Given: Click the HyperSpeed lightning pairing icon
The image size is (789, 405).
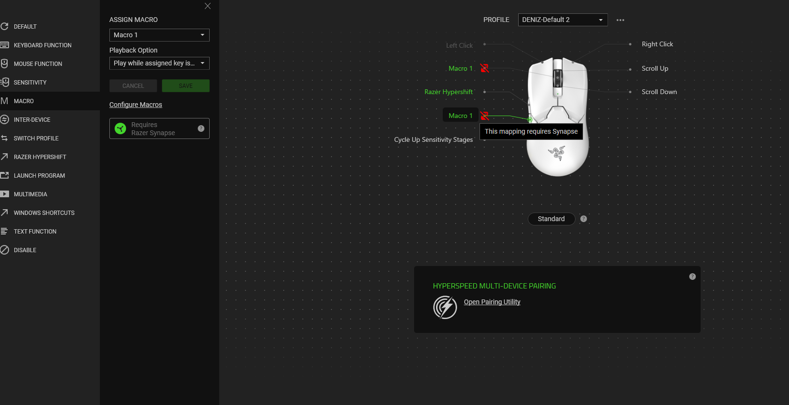Looking at the screenshot, I should (445, 307).
